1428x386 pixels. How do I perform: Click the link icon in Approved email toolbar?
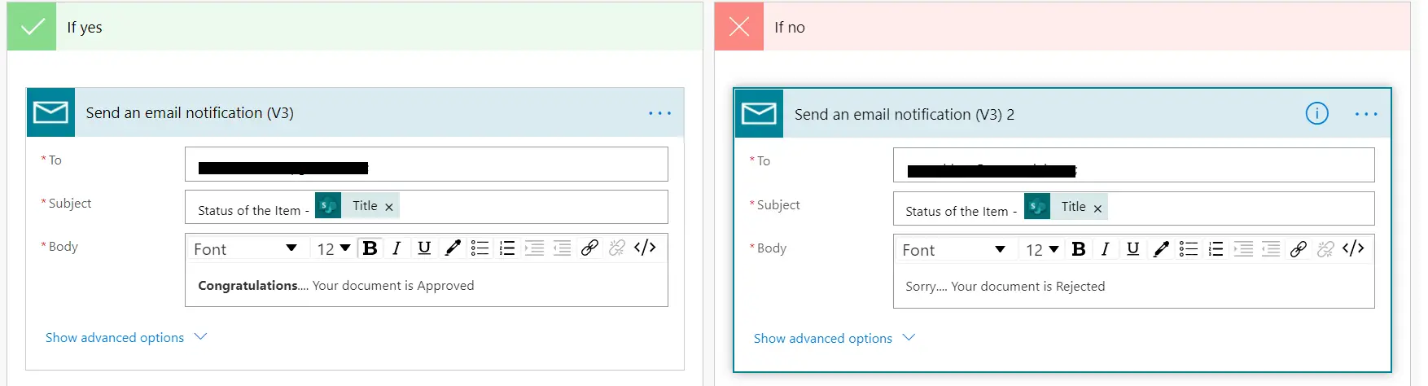pos(589,248)
